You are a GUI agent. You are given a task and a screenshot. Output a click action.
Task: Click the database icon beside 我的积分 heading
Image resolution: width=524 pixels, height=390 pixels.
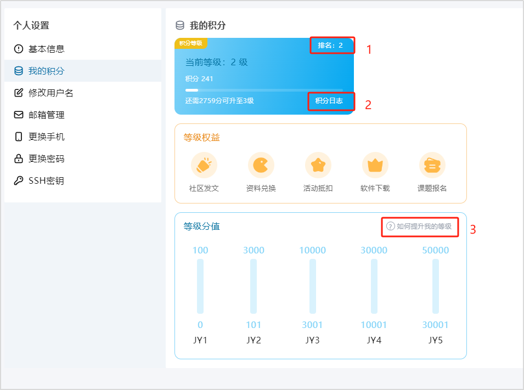[x=180, y=26]
